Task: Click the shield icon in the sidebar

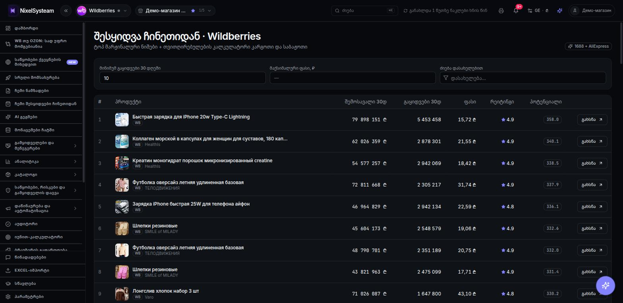Action: [x=8, y=190]
